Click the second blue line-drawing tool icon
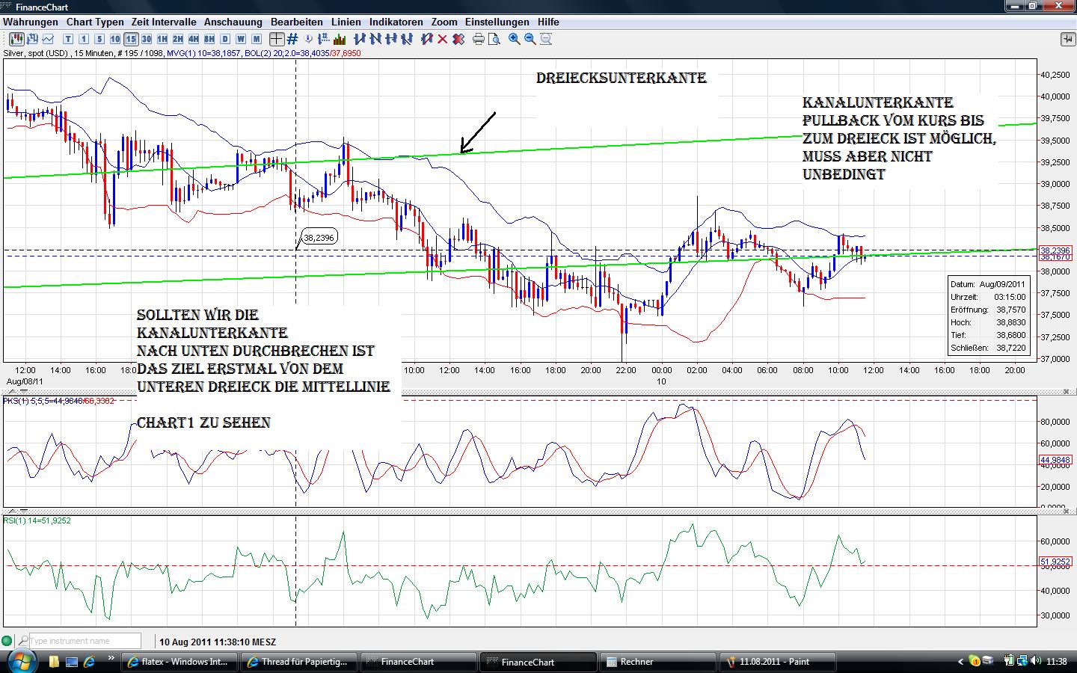This screenshot has height=673, width=1077. 376,39
